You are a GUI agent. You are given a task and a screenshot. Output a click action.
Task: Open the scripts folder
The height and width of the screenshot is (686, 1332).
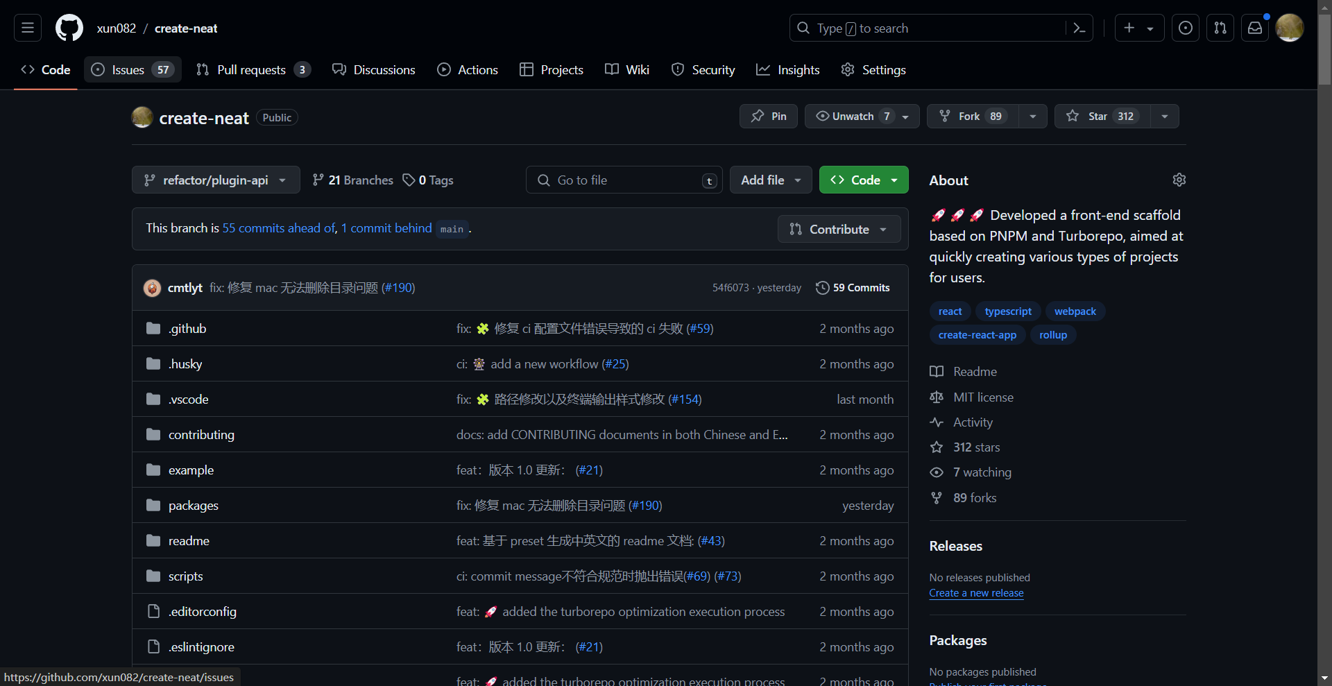point(186,576)
